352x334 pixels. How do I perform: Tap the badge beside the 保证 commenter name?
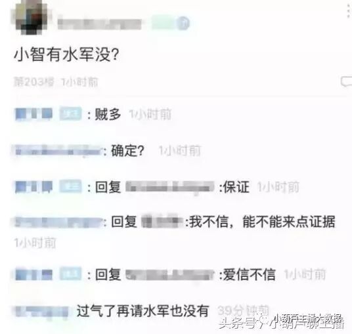[70, 186]
